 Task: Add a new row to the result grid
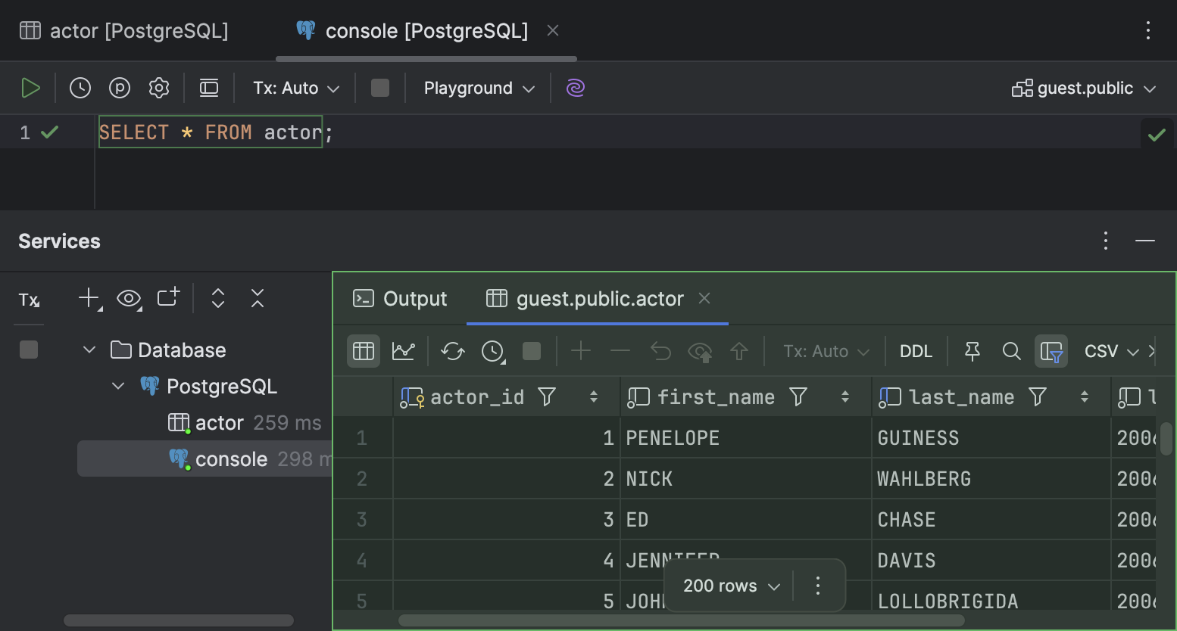[x=580, y=350]
